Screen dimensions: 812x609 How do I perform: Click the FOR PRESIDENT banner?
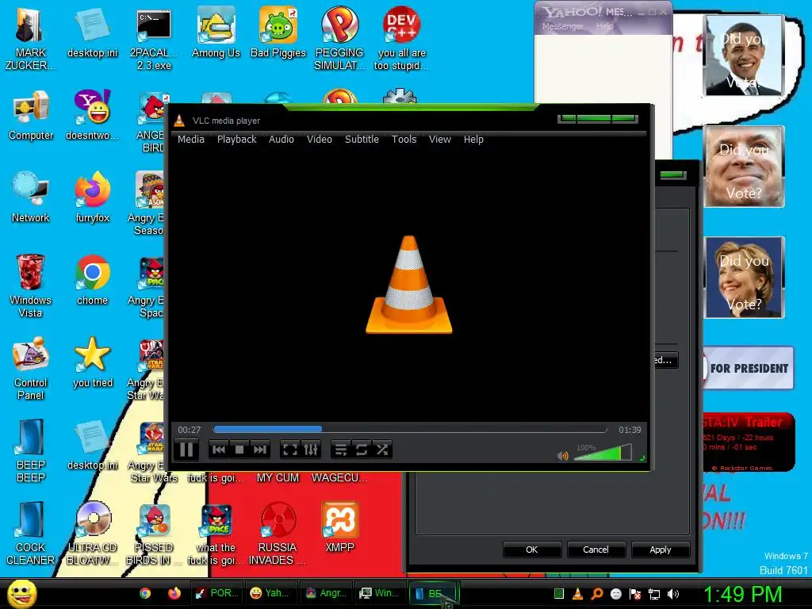click(x=748, y=368)
